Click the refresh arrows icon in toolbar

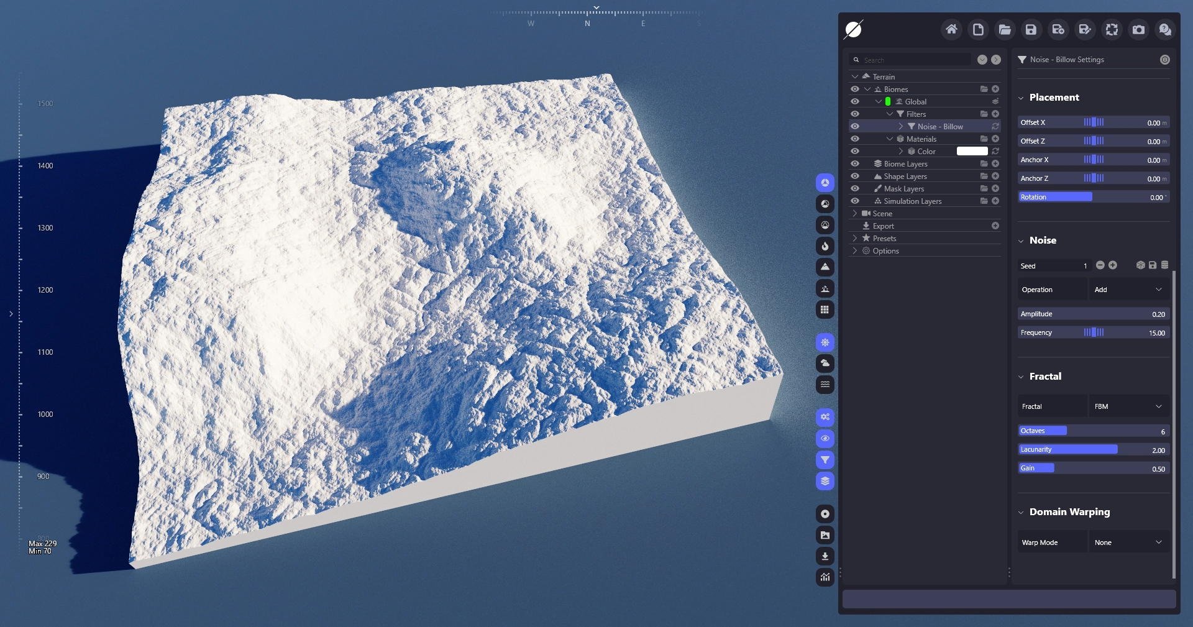[x=1112, y=29]
